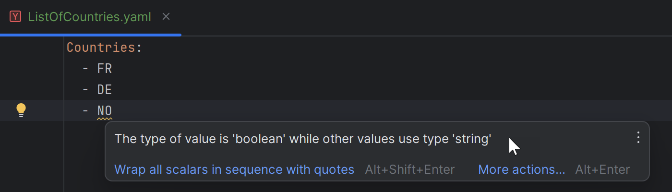Click the underlined NO value
The height and width of the screenshot is (192, 672).
105,111
